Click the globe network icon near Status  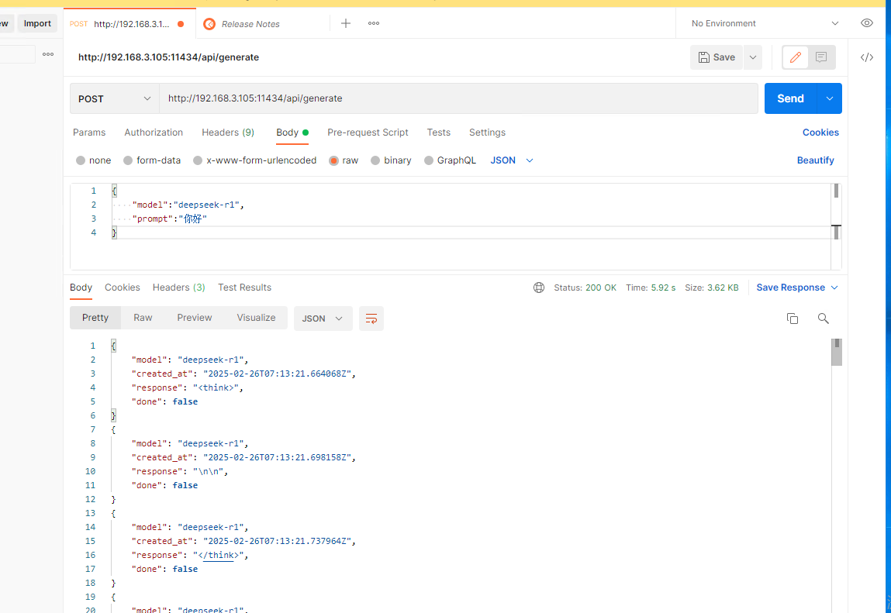[x=539, y=288]
